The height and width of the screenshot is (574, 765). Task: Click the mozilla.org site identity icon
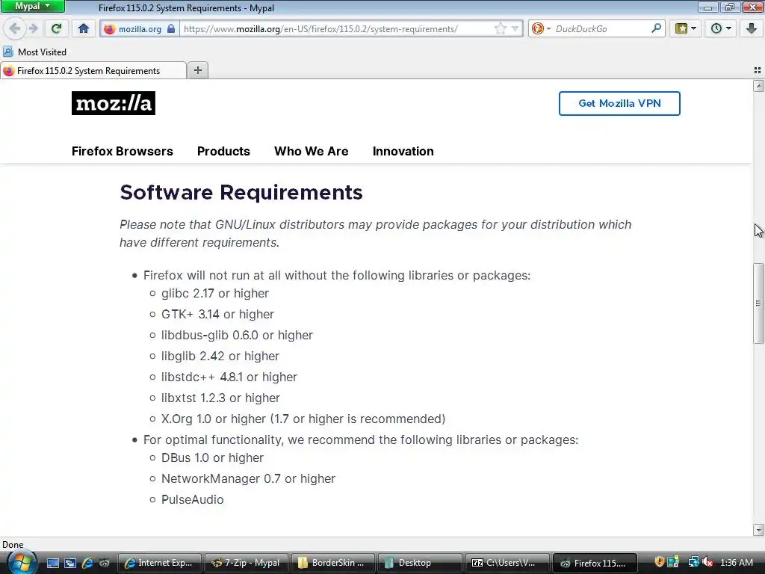109,29
